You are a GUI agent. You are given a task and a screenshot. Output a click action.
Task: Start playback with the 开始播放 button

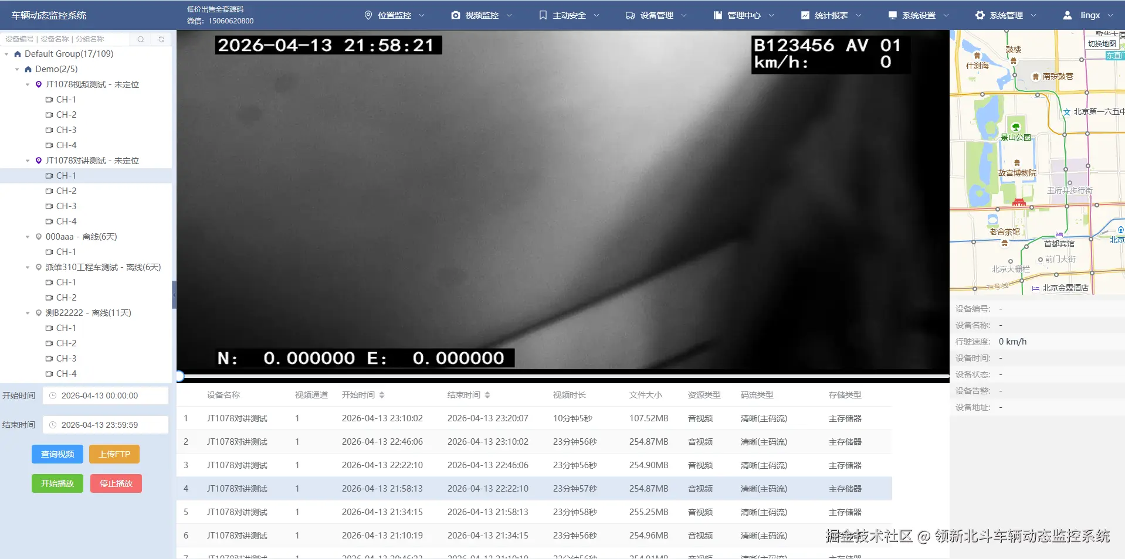pyautogui.click(x=57, y=483)
